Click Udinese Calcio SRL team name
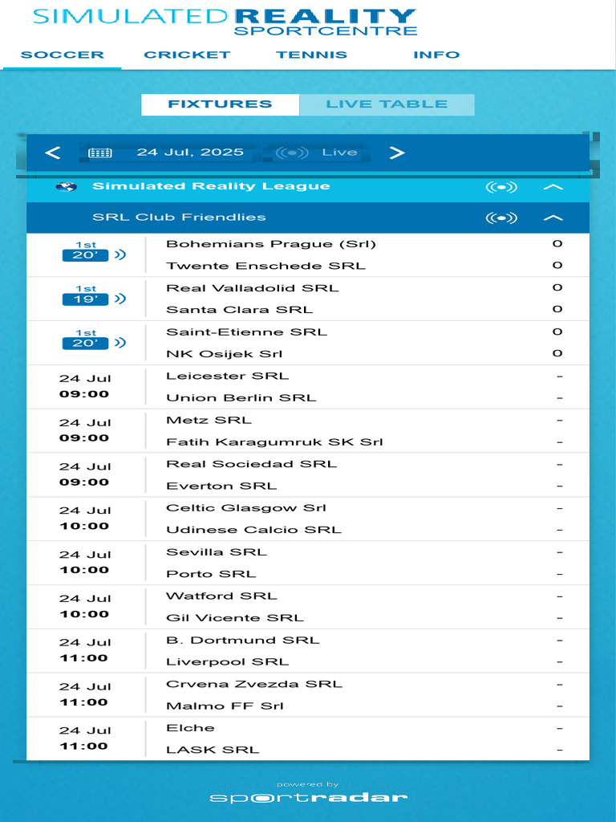The width and height of the screenshot is (616, 822). click(x=253, y=530)
